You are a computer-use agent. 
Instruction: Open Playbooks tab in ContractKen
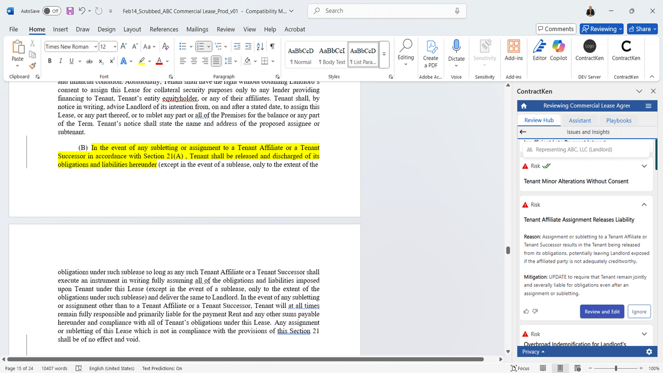click(619, 120)
